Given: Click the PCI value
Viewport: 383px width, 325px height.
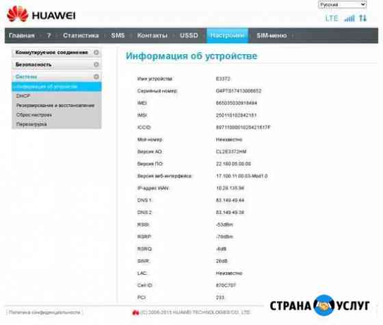Looking at the screenshot, I should (x=220, y=298).
